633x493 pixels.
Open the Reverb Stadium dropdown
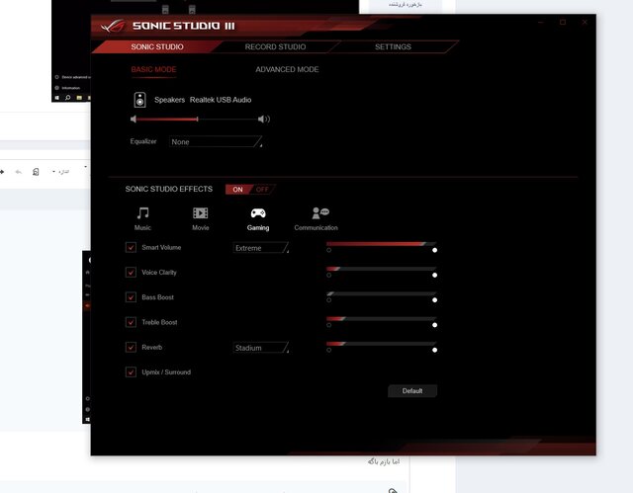coord(261,348)
